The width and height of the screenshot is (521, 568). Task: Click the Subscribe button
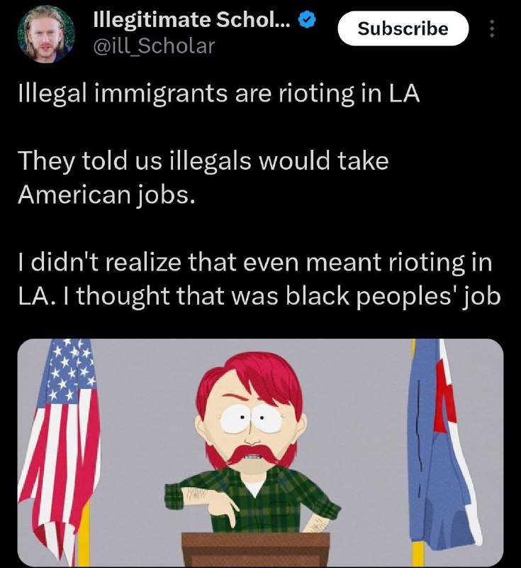[403, 28]
